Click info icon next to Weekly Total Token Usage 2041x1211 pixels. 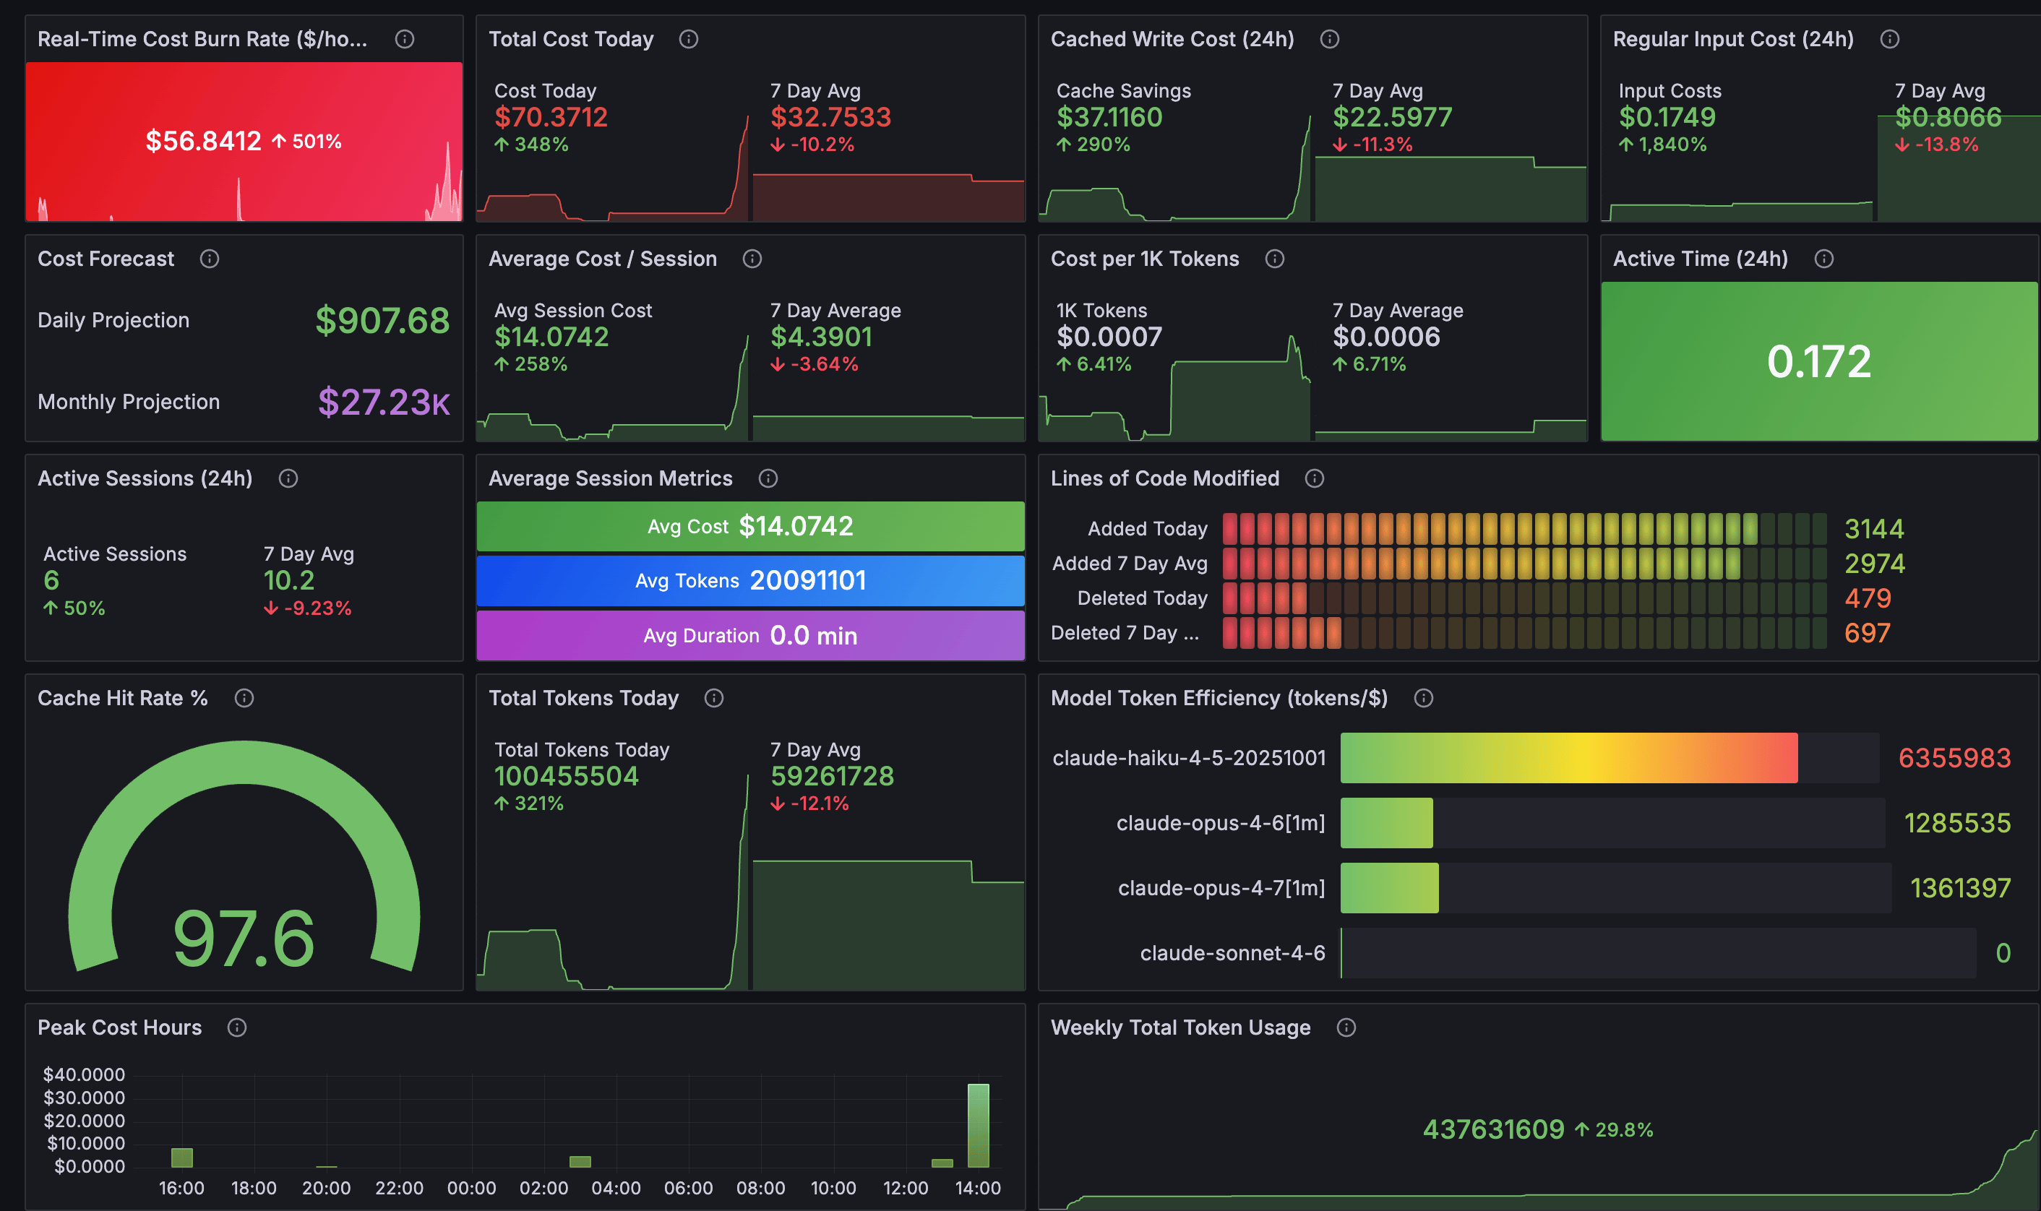click(1345, 1027)
